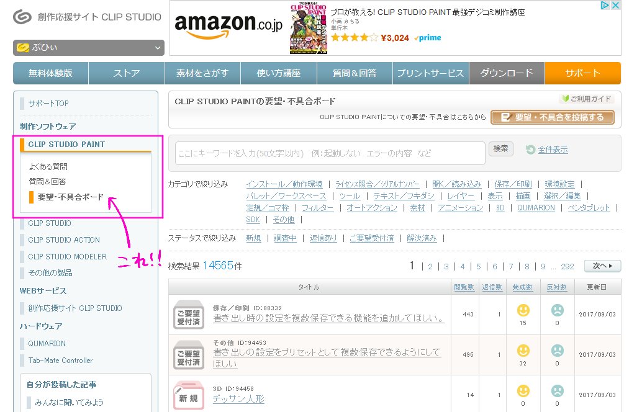Filter by テキスト/フキダシ category
642x412 pixels.
click(x=404, y=196)
